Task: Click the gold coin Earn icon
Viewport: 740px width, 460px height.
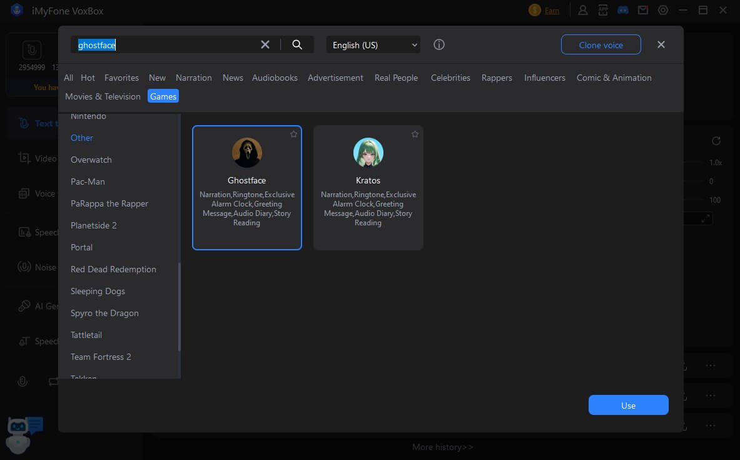Action: pyautogui.click(x=535, y=10)
